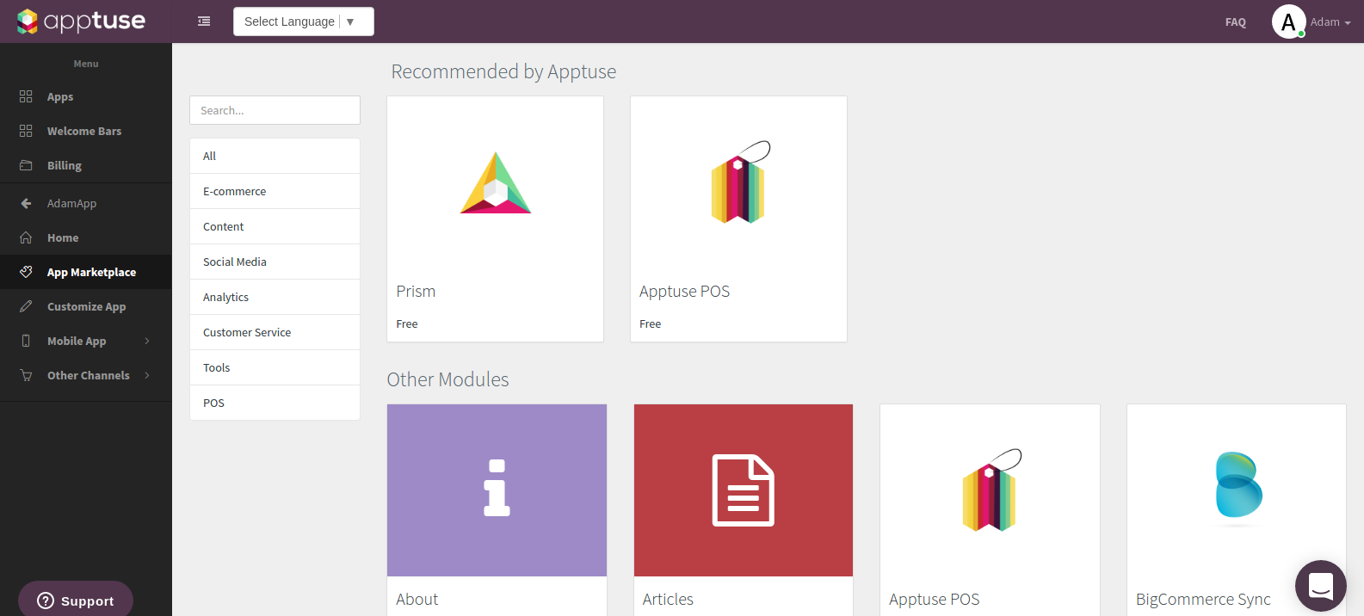This screenshot has height=616, width=1364.
Task: Expand the Adam account menu
Action: [x=1330, y=22]
